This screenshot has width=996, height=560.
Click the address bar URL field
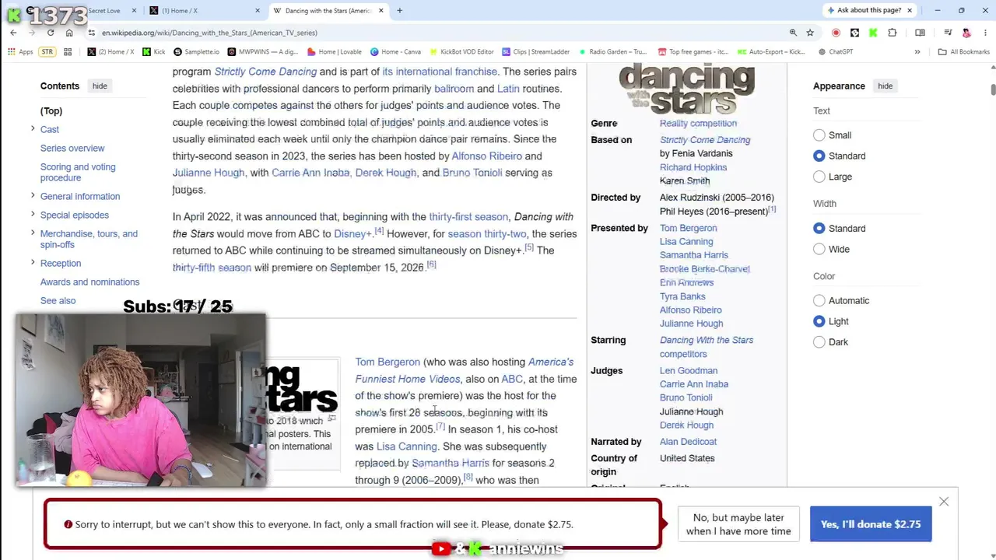point(436,33)
